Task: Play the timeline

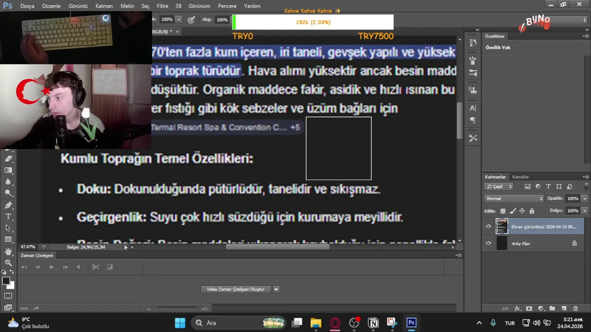Action: click(x=52, y=267)
